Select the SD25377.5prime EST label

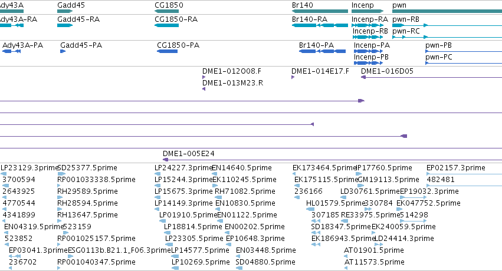(x=87, y=168)
